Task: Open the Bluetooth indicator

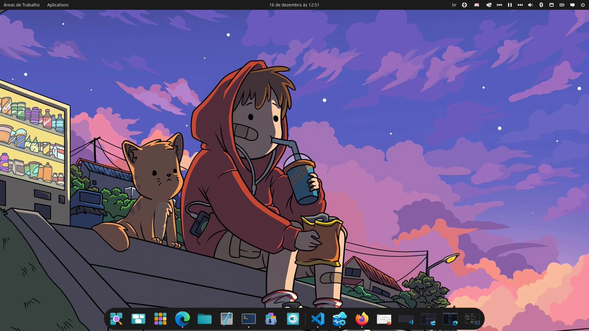Action: pos(541,5)
